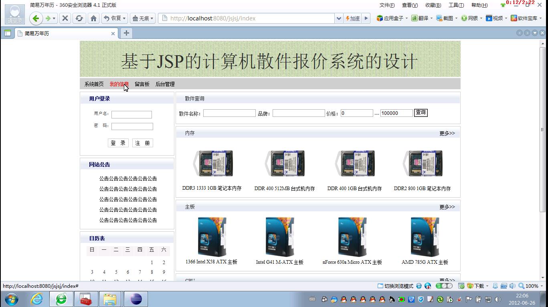Open the 帮助(H) menu
Screen dimensions: 548x307
[479, 5]
